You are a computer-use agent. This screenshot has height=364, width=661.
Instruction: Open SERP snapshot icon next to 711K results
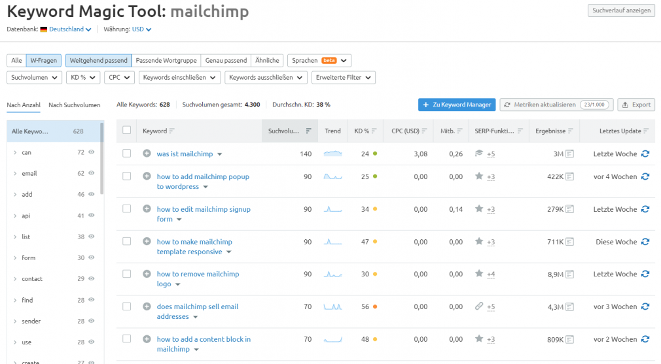click(x=569, y=242)
